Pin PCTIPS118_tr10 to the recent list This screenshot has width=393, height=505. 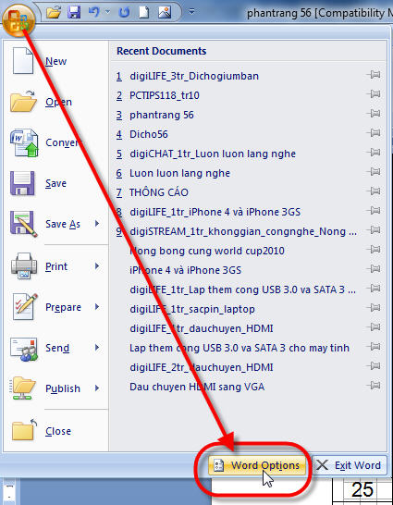click(374, 94)
